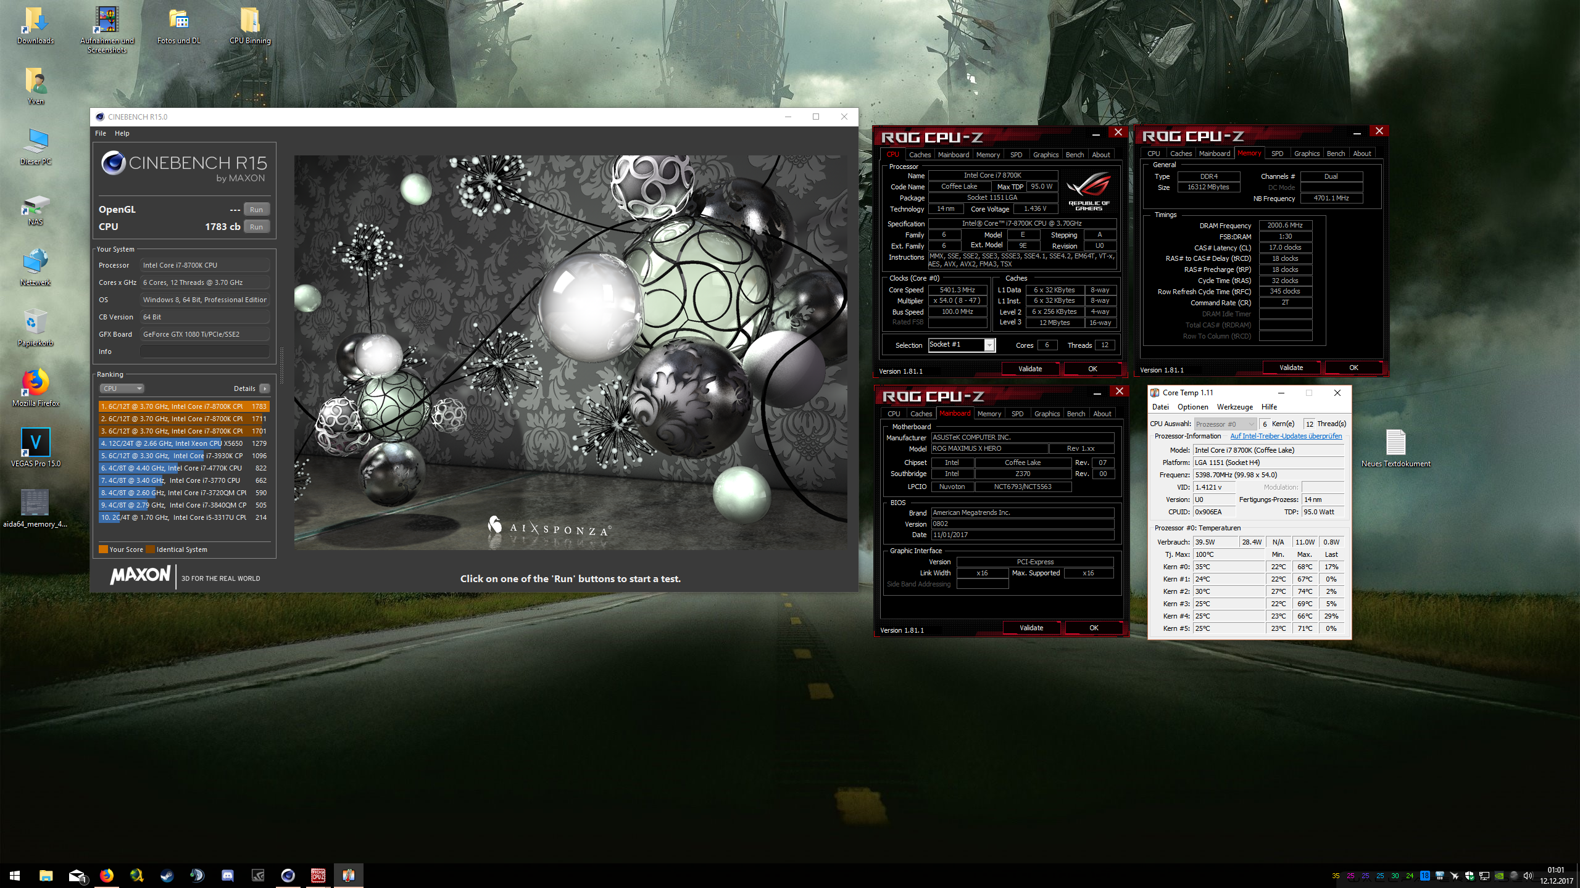Click Auf Intel-Treiber-Updates überprüfen link

tap(1286, 436)
